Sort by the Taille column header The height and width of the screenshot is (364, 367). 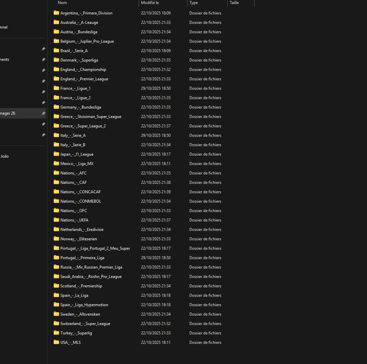tap(234, 3)
